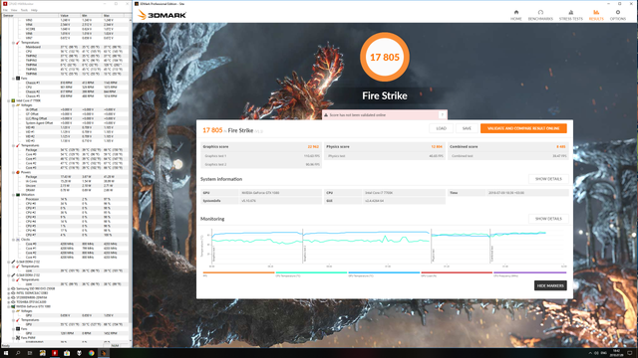This screenshot has width=638, height=358.
Task: Collapse the Intel Core i7 7700K node
Action: [9, 100]
